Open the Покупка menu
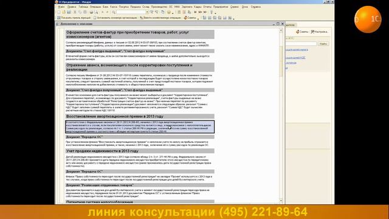The width and height of the screenshot is (389, 219). (x=124, y=7)
